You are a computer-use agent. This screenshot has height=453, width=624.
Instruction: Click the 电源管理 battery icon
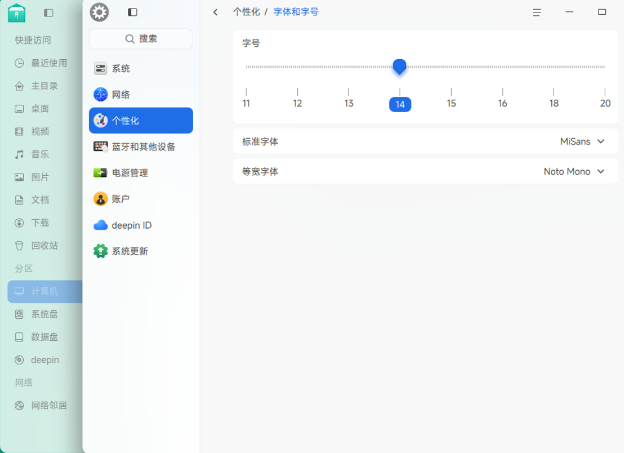(100, 172)
